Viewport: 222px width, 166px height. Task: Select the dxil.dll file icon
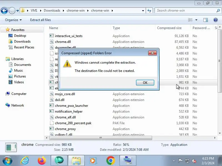tap(52, 100)
